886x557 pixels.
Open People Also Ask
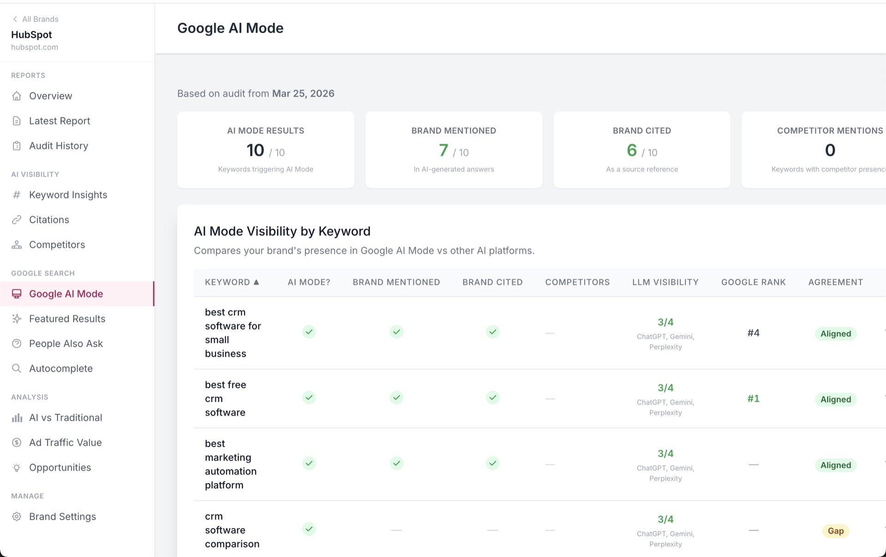tap(77, 344)
